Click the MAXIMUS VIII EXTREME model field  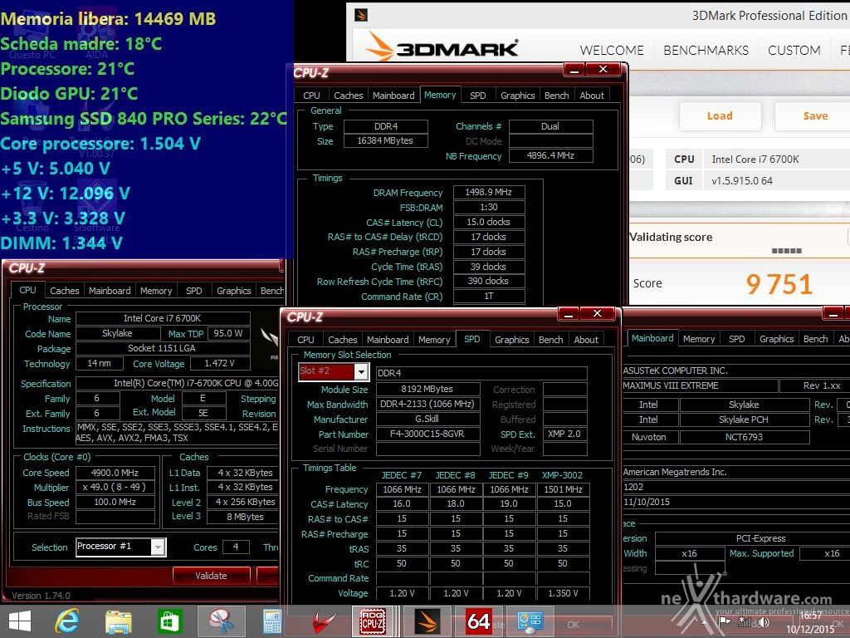click(x=699, y=385)
